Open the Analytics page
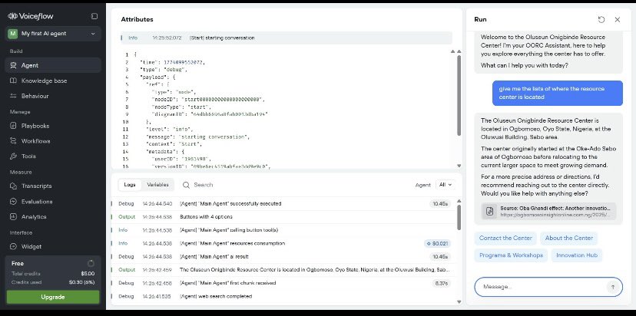The image size is (636, 316). [34, 216]
